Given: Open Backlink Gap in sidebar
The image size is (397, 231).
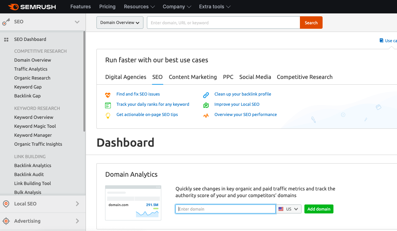Looking at the screenshot, I should pos(27,96).
